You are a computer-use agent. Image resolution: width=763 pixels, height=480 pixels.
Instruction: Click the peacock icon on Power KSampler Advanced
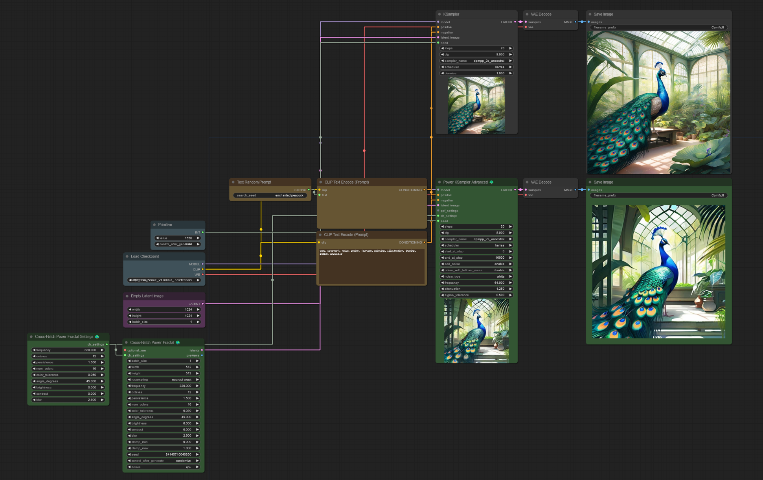[491, 182]
